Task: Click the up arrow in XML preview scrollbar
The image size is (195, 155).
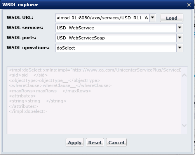Action: pyautogui.click(x=184, y=75)
